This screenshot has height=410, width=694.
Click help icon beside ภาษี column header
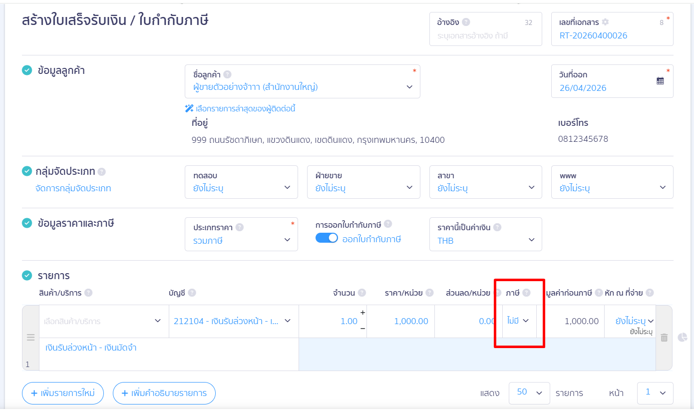point(526,293)
